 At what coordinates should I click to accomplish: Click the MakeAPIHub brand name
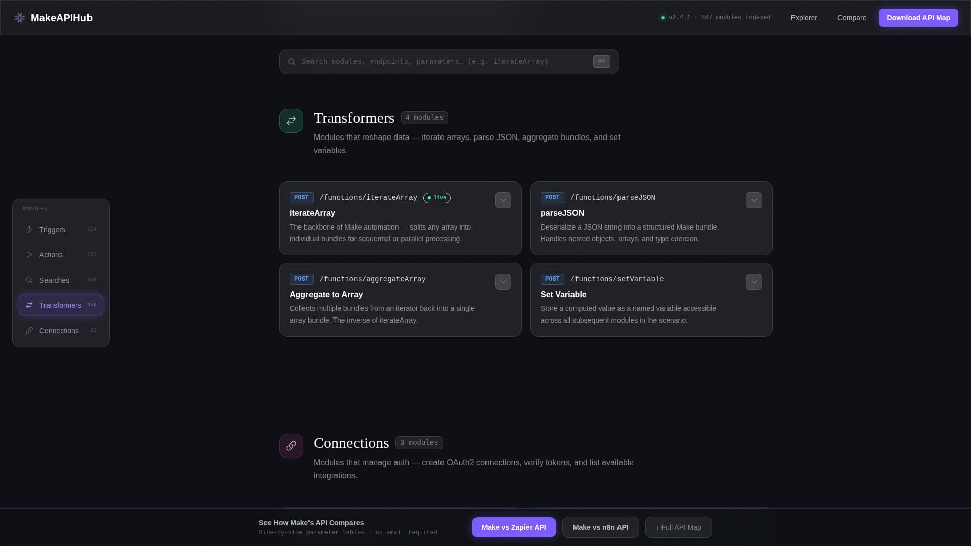point(62,18)
